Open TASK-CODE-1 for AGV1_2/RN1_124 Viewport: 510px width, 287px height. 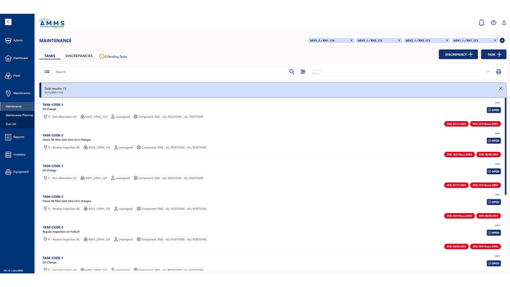coord(52,166)
